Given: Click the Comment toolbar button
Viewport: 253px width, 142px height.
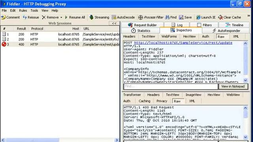Looking at the screenshot, I should tap(11, 17).
